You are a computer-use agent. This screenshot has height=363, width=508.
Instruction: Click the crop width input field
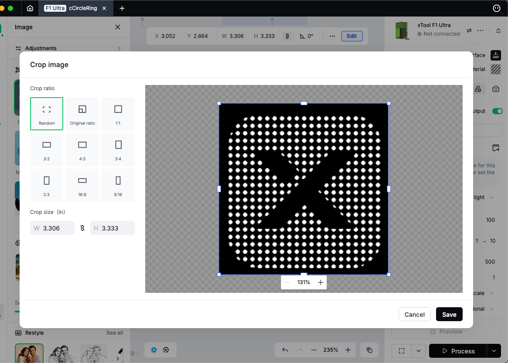(x=57, y=228)
